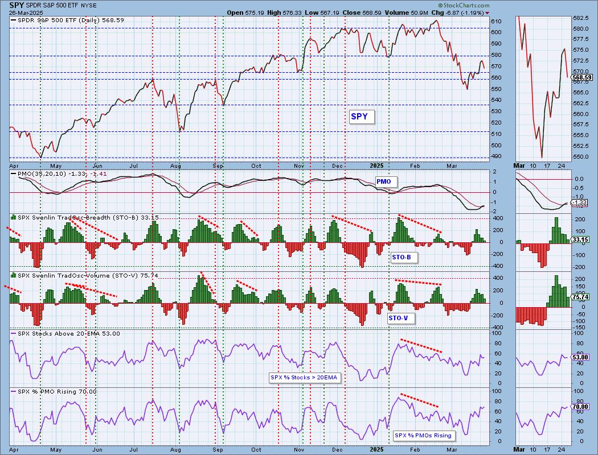Click the bold 2025 label on the bottom time axis
This screenshot has width=598, height=455.
(x=376, y=449)
